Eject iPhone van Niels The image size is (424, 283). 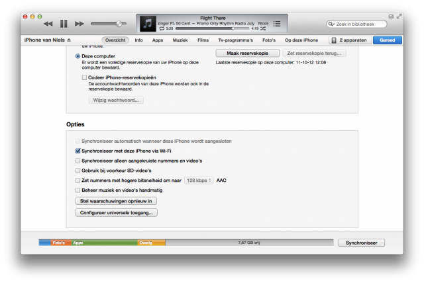[69, 40]
